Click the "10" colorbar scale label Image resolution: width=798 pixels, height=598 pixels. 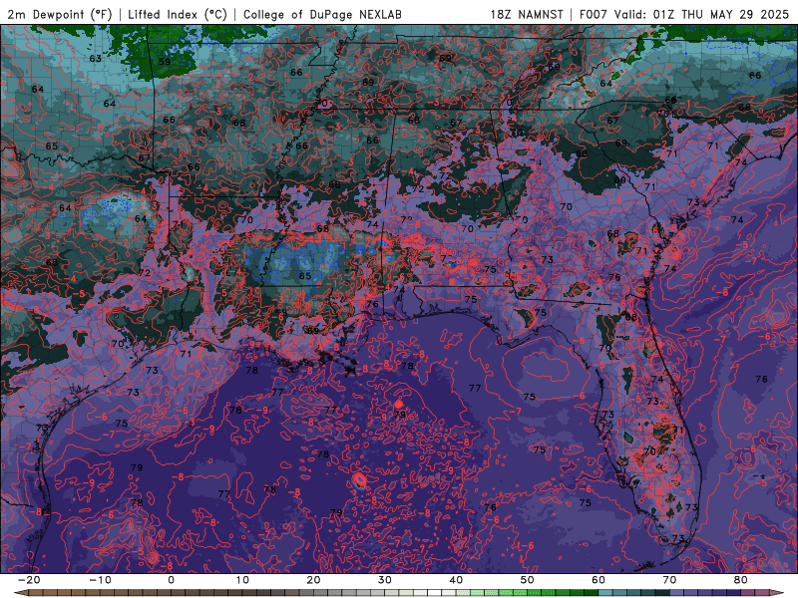(242, 580)
